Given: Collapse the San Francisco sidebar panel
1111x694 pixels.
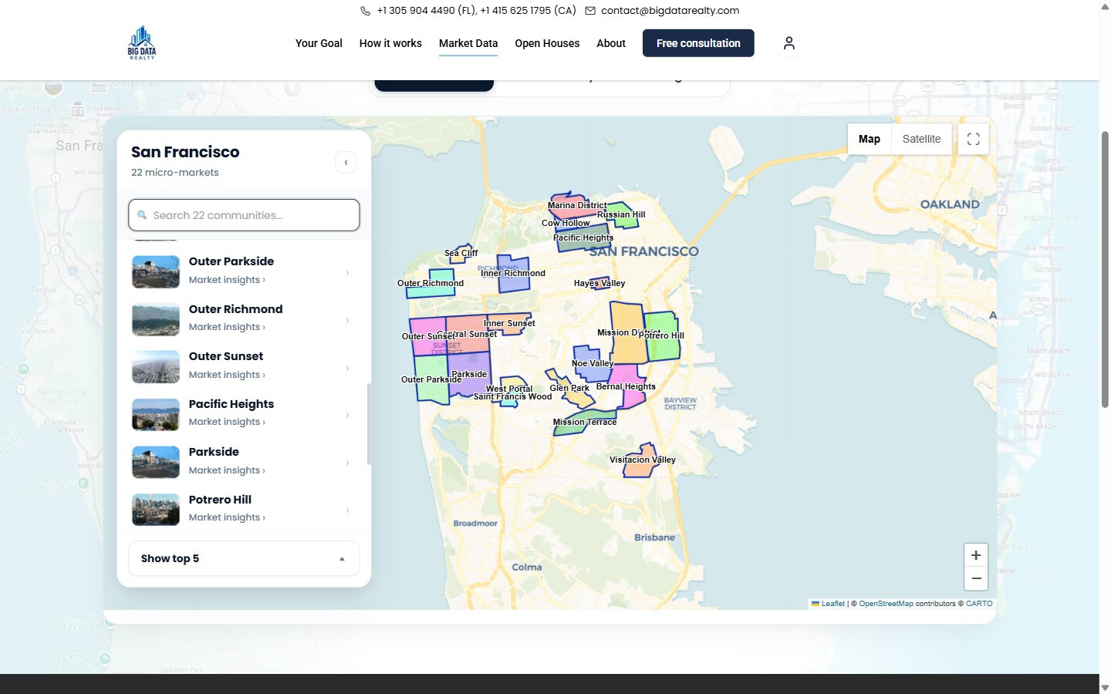Looking at the screenshot, I should coord(346,162).
